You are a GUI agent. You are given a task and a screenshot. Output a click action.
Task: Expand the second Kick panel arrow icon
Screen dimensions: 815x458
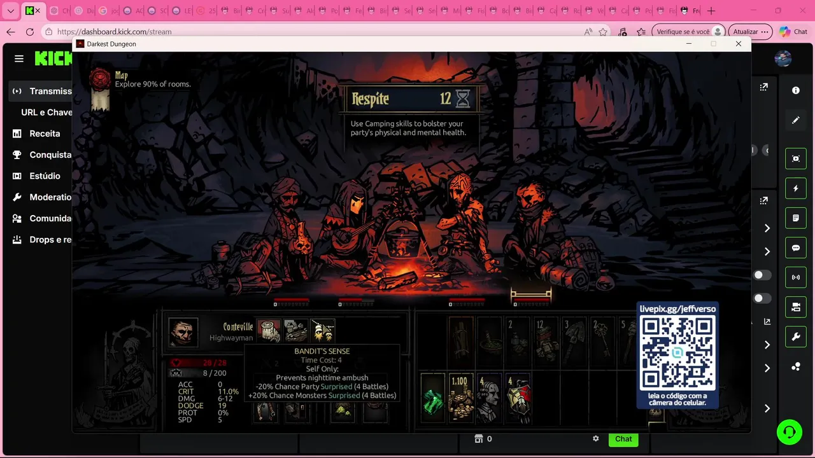tap(764, 200)
